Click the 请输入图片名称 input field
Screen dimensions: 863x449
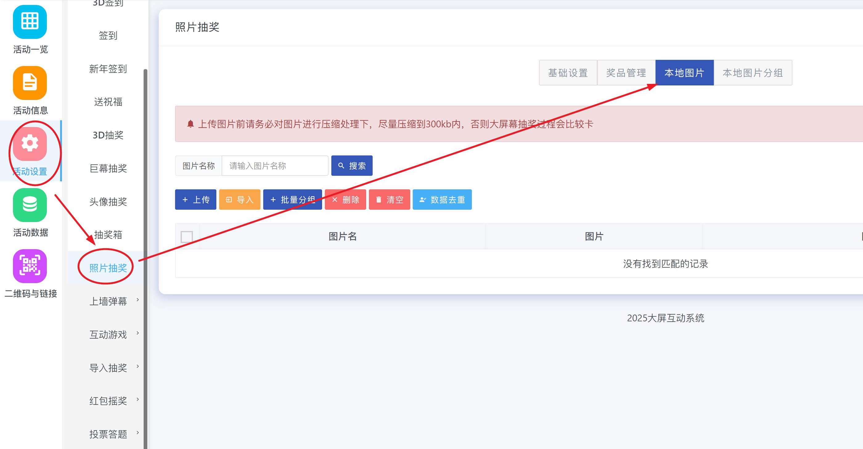pyautogui.click(x=275, y=166)
